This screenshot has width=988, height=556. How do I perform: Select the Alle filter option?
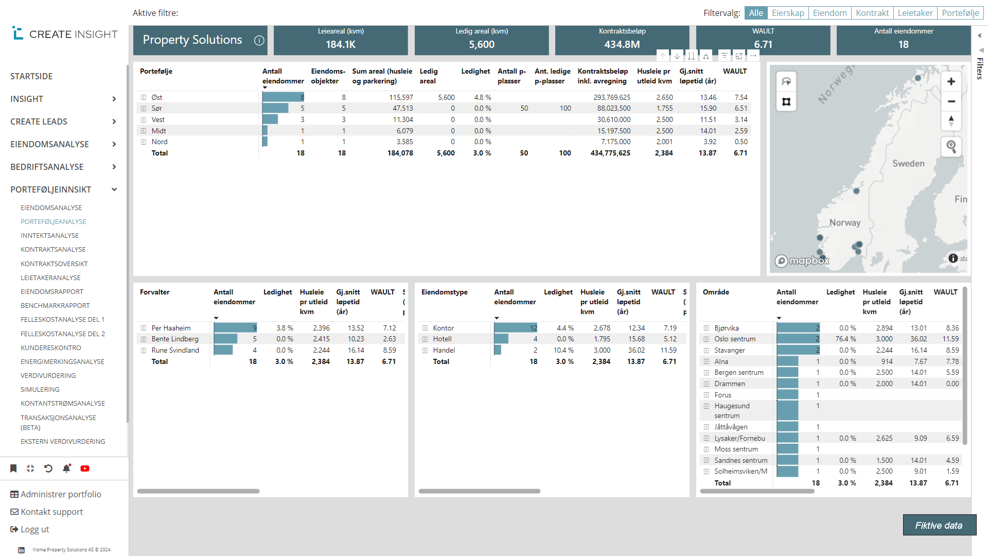756,13
